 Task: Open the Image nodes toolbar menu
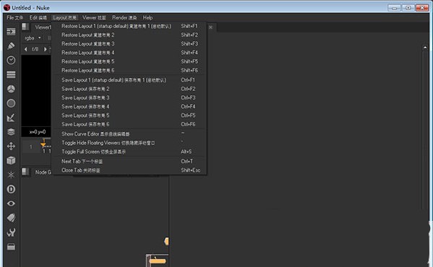pyautogui.click(x=11, y=32)
